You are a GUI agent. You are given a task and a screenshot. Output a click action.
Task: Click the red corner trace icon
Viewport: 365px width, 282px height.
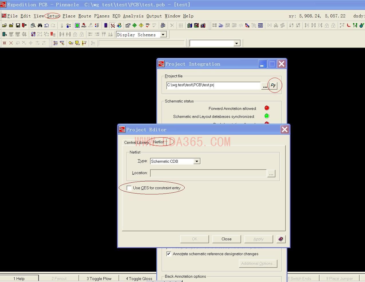[x=349, y=25]
